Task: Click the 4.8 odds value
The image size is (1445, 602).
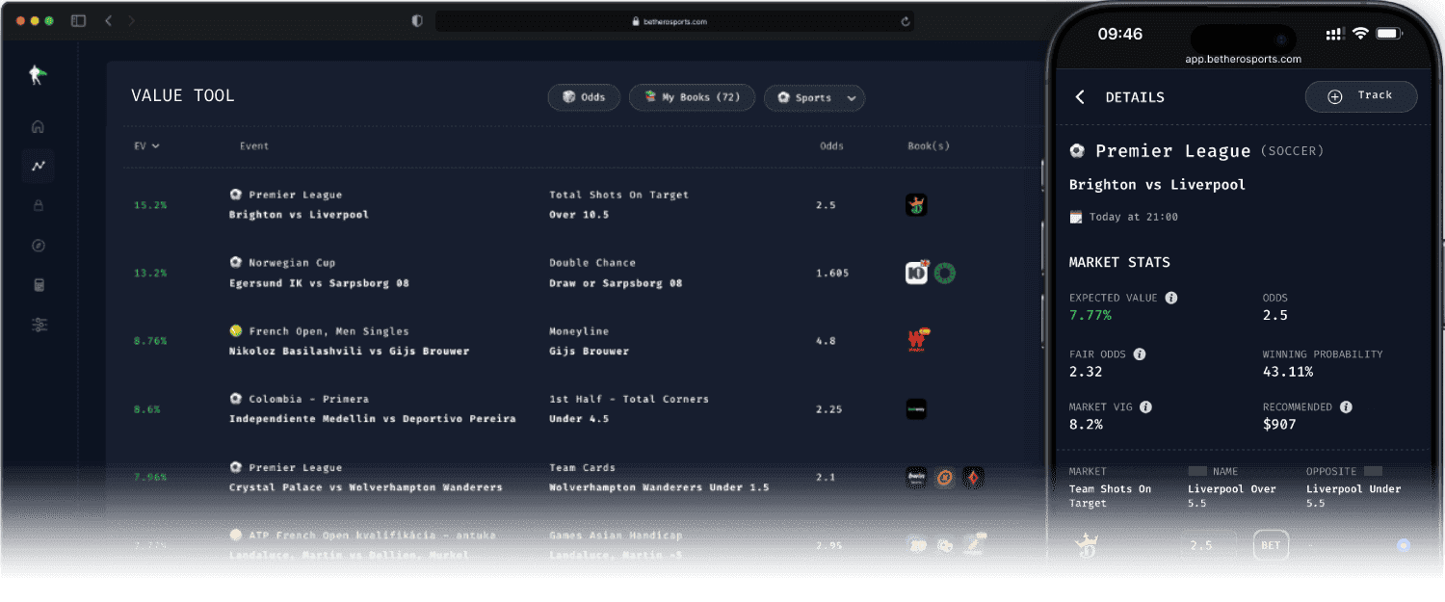Action: (x=826, y=341)
